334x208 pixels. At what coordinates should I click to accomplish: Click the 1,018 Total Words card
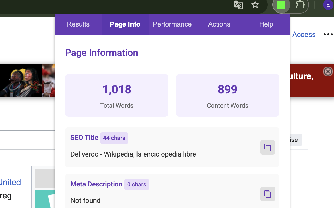[117, 95]
